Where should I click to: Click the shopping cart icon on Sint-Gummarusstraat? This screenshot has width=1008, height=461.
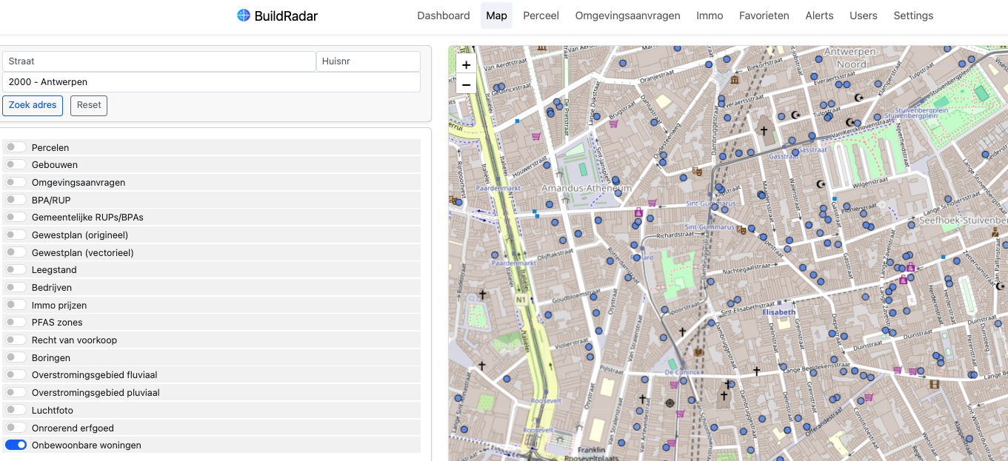point(652,203)
